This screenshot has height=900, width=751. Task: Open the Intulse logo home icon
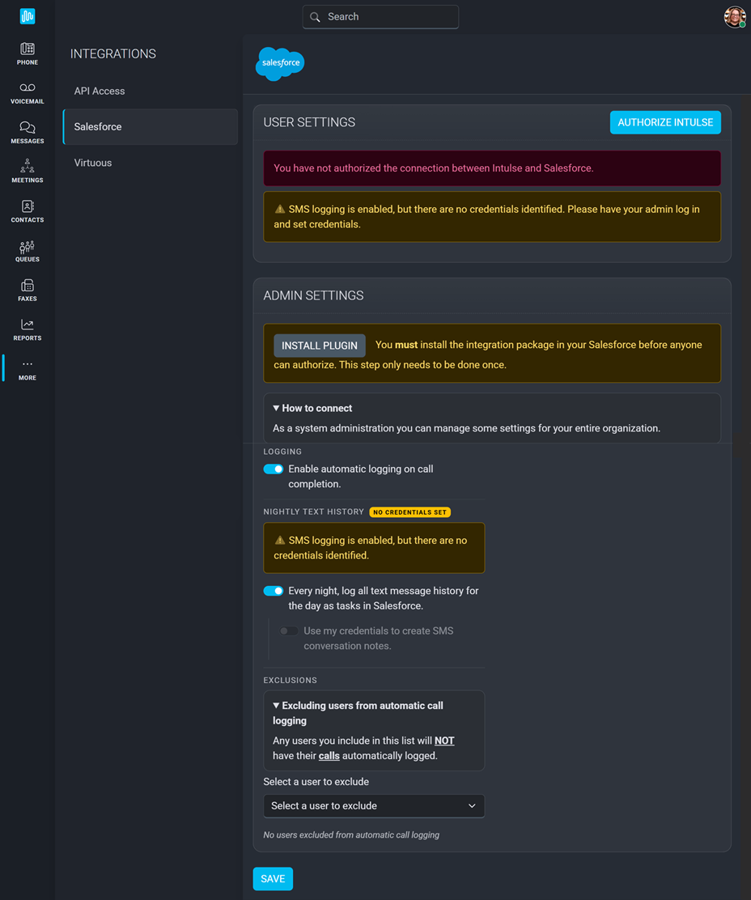(28, 16)
